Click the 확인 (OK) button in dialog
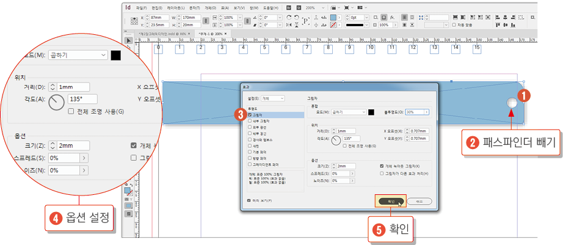This screenshot has height=245, width=563. pyautogui.click(x=391, y=202)
